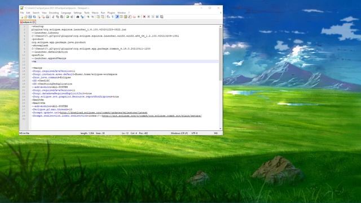Open the git.eclipse.org oomph setups URL link

click(152, 116)
